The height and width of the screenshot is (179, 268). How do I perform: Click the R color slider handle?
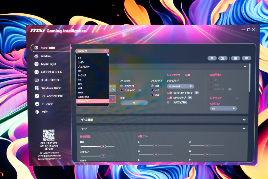(x=156, y=145)
